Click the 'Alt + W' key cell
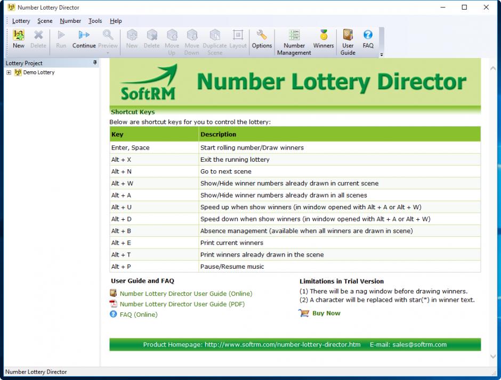This screenshot has width=501, height=380. 154,184
